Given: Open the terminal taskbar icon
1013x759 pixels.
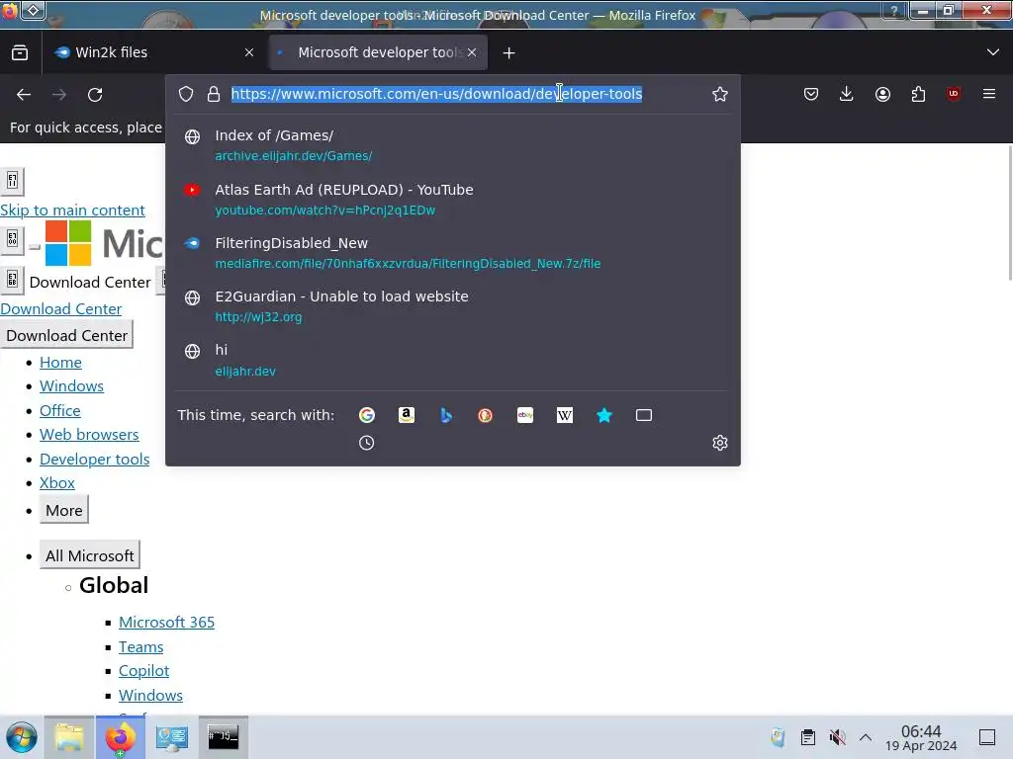Looking at the screenshot, I should click(224, 737).
